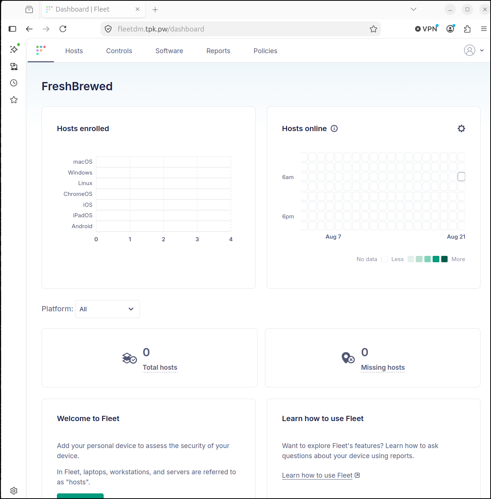Viewport: 491px width, 499px height.
Task: Open the browser hamburger menu
Action: point(484,29)
